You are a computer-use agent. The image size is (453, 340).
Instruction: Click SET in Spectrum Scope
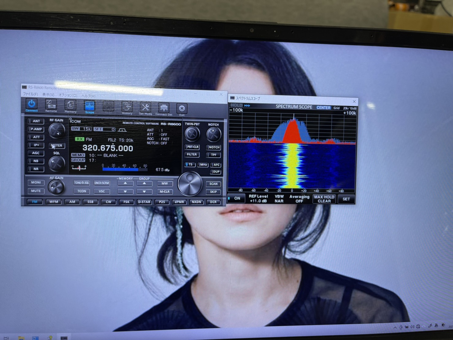346,199
